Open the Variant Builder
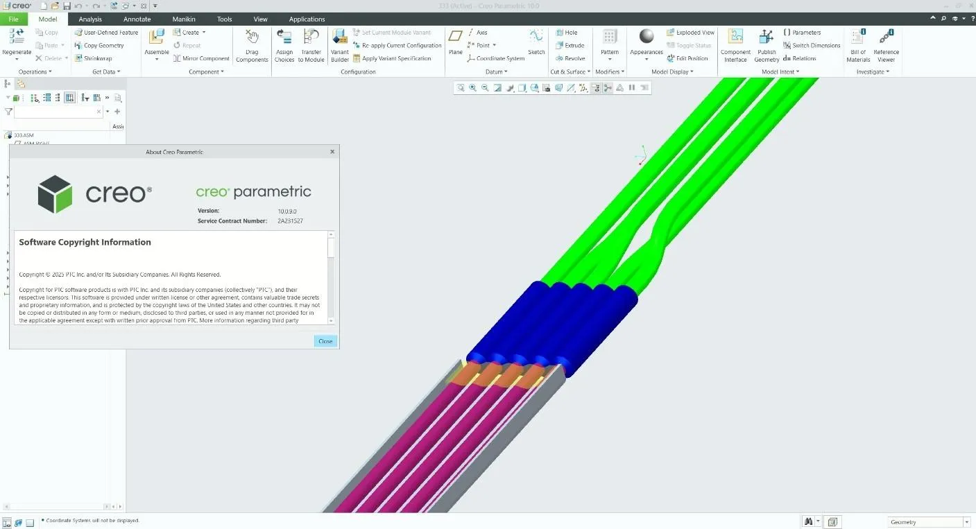 (340, 45)
